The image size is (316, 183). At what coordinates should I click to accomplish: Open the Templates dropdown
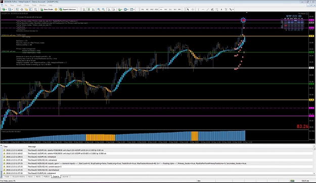pyautogui.click(x=132, y=9)
